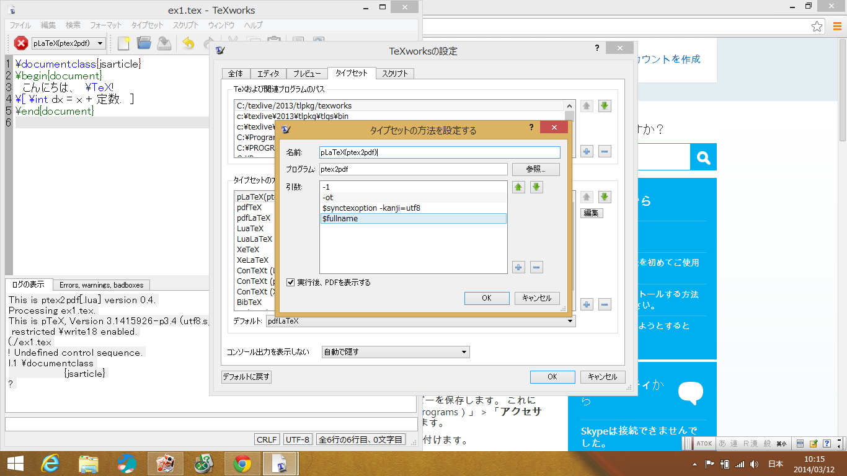Image resolution: width=847 pixels, height=476 pixels.
Task: Click OK in TeXworksの設定 window
Action: pyautogui.click(x=552, y=377)
